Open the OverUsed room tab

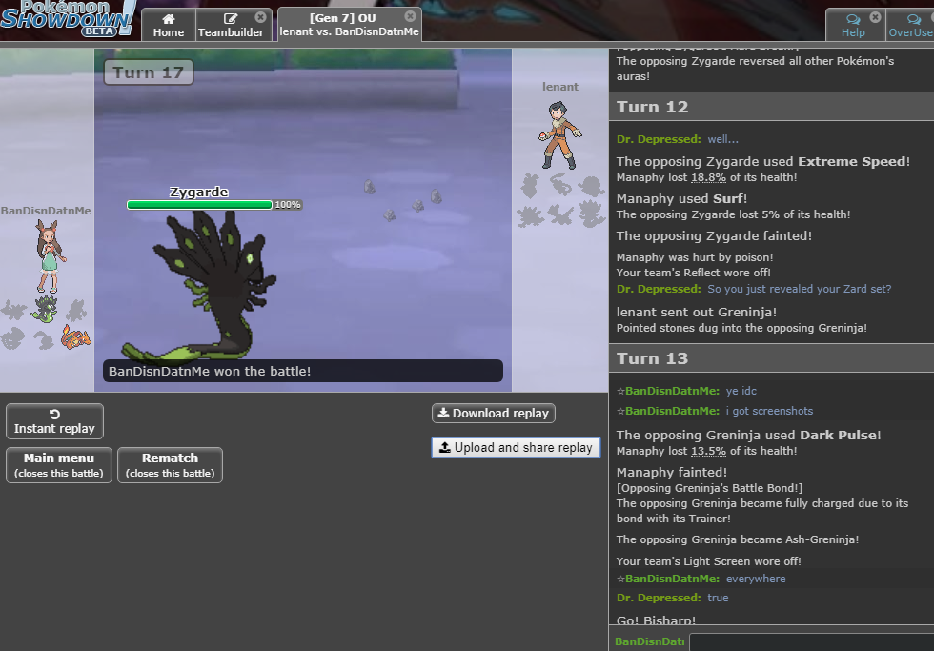point(910,26)
